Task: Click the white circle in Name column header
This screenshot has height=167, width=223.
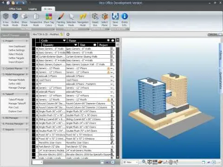Action: (x=112, y=40)
